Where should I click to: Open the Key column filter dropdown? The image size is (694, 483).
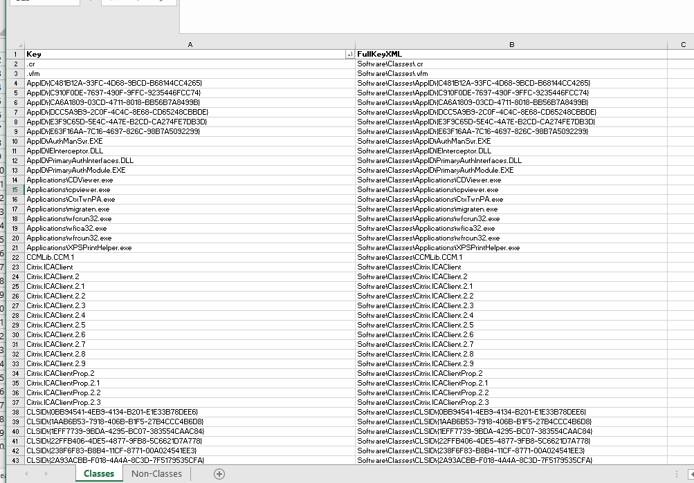pos(349,55)
